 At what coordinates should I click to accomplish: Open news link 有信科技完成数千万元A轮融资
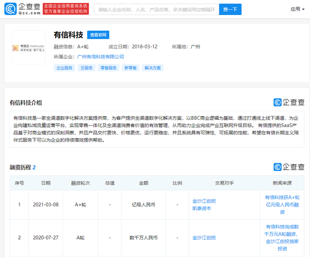(282, 238)
